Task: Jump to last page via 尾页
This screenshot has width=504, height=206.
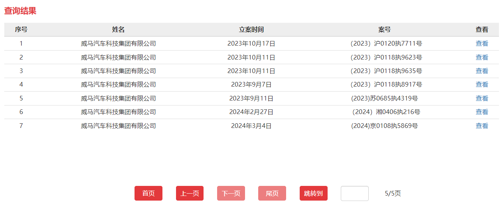Action: point(272,193)
